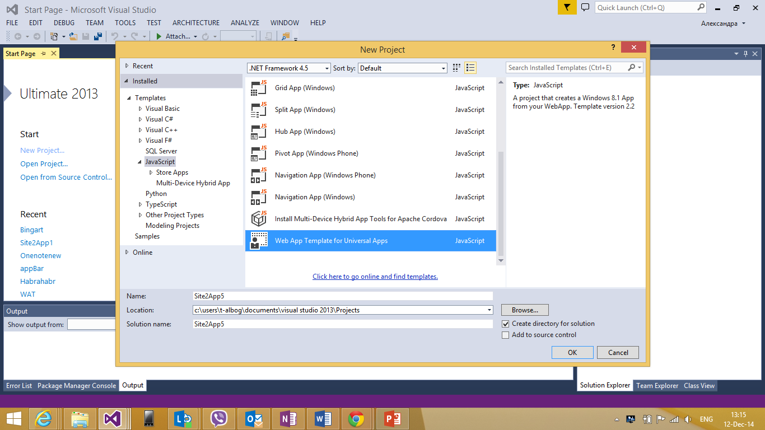Click the volume icon in system tray
765x430 pixels.
coord(688,419)
